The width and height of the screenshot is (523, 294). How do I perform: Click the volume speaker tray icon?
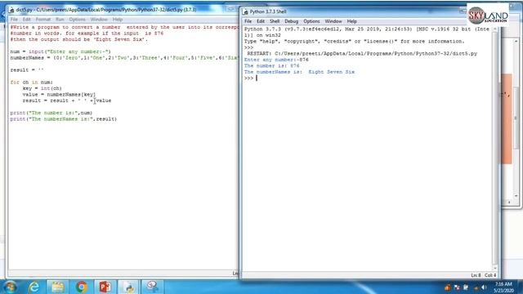pyautogui.click(x=484, y=287)
